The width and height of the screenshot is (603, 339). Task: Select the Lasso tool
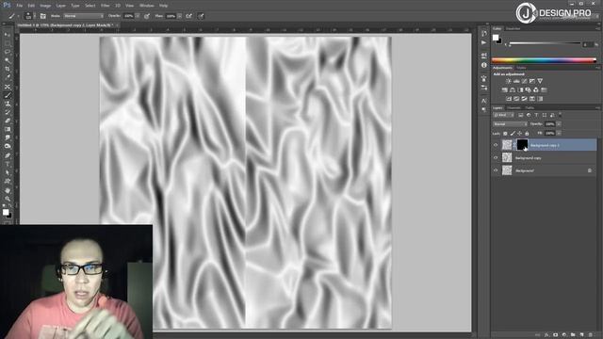pos(8,52)
